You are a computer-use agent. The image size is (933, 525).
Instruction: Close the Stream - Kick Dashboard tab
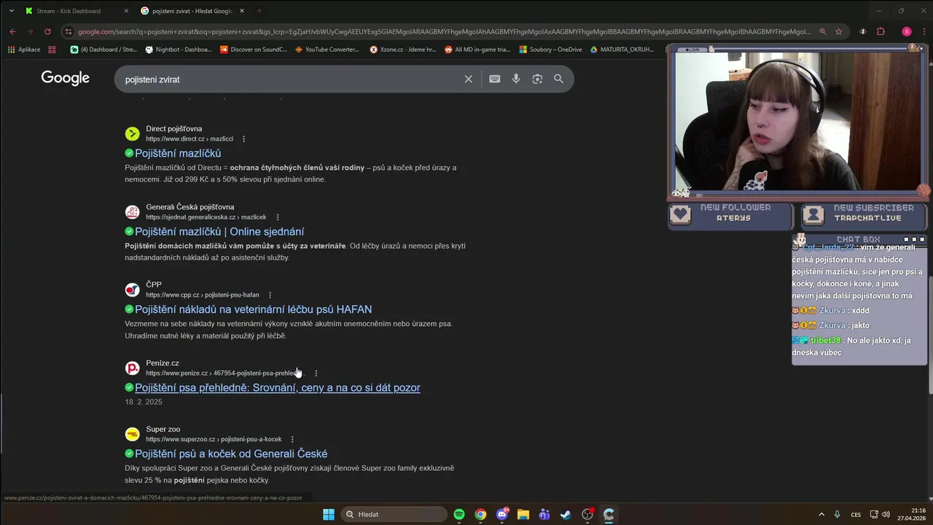tap(126, 11)
